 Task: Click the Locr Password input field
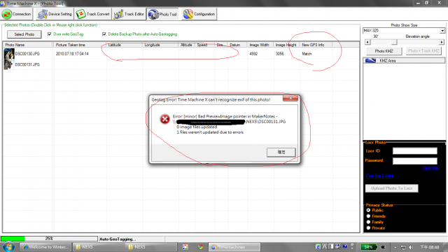[415, 160]
